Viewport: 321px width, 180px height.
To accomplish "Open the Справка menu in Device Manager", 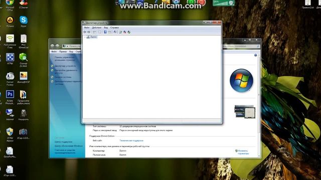I will (114, 27).
